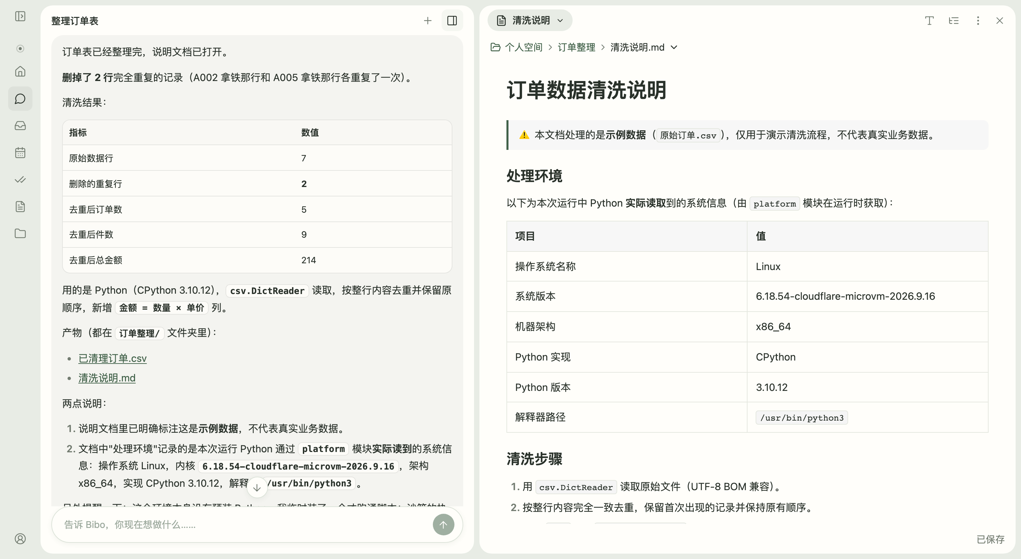Screen dimensions: 1021x559
Task: Click the folder icon in breadcrumb
Action: click(495, 47)
